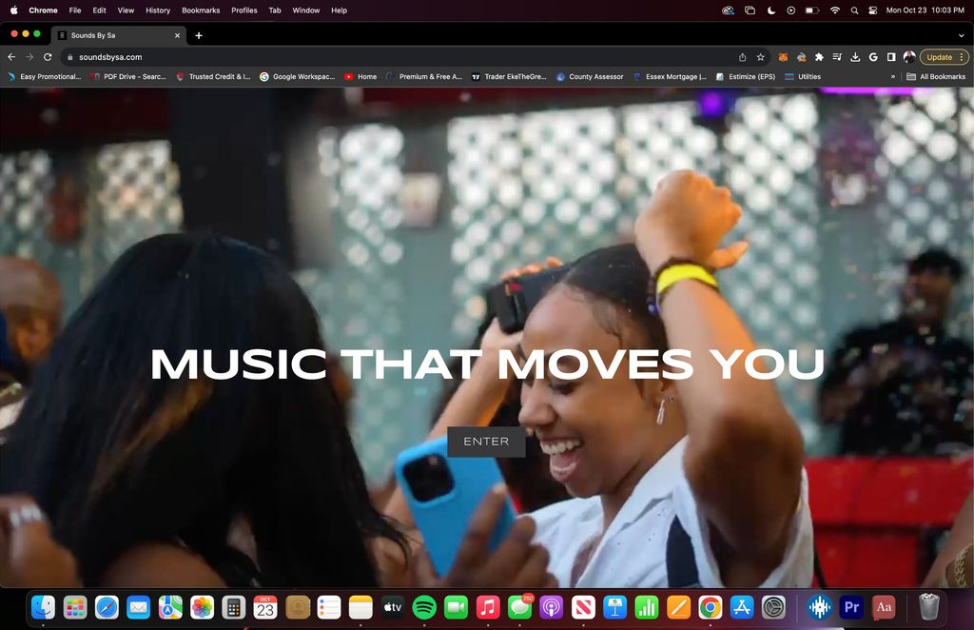
Task: Launch Spotify from the Dock
Action: coord(425,607)
